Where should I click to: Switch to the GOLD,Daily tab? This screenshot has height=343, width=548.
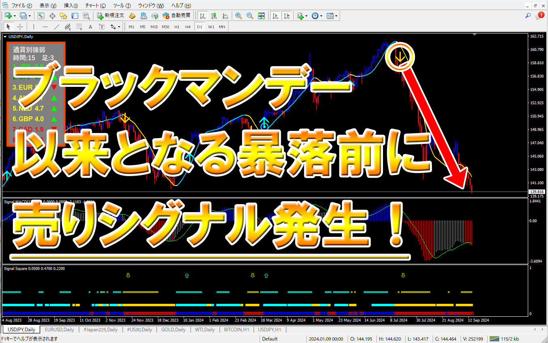tap(173, 330)
